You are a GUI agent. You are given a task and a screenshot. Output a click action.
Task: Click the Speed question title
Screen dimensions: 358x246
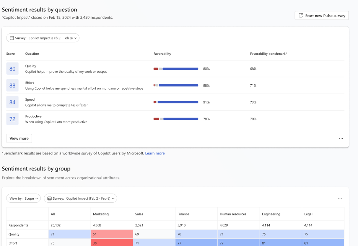[30, 99]
